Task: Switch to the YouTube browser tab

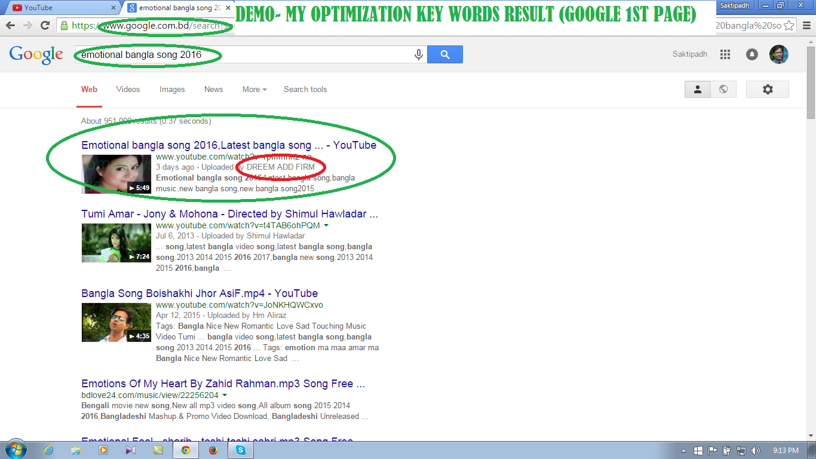Action: coord(63,8)
